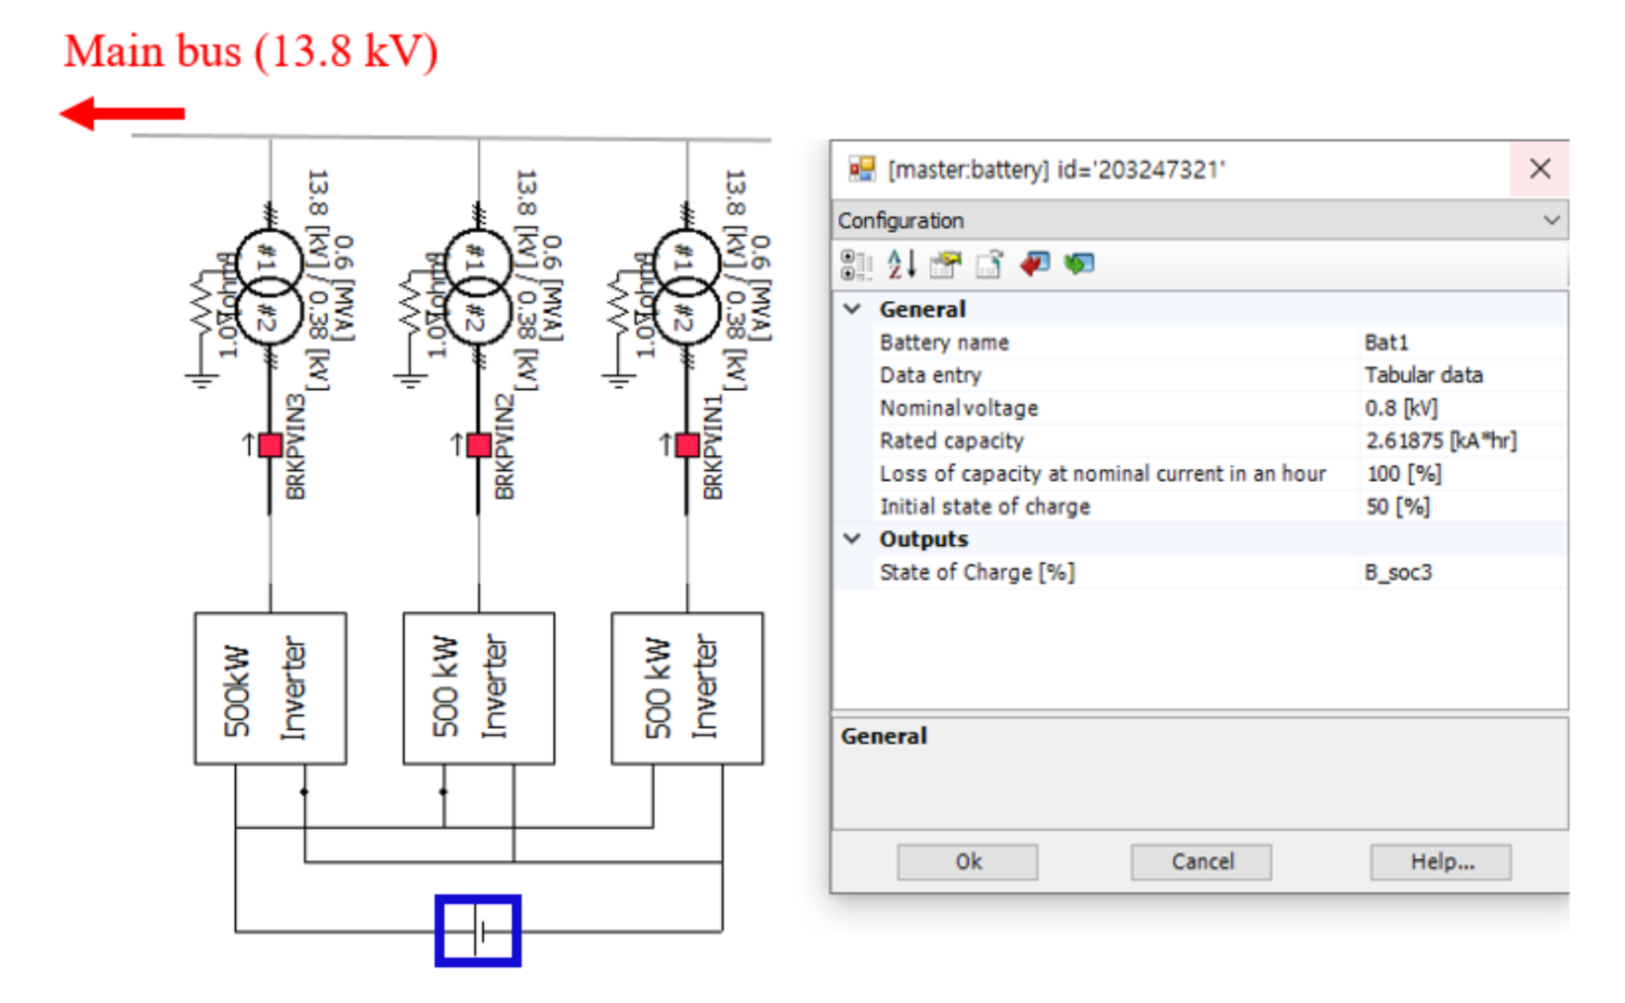Click the Rated capacity value field
The height and width of the screenshot is (1003, 1625).
1462,441
